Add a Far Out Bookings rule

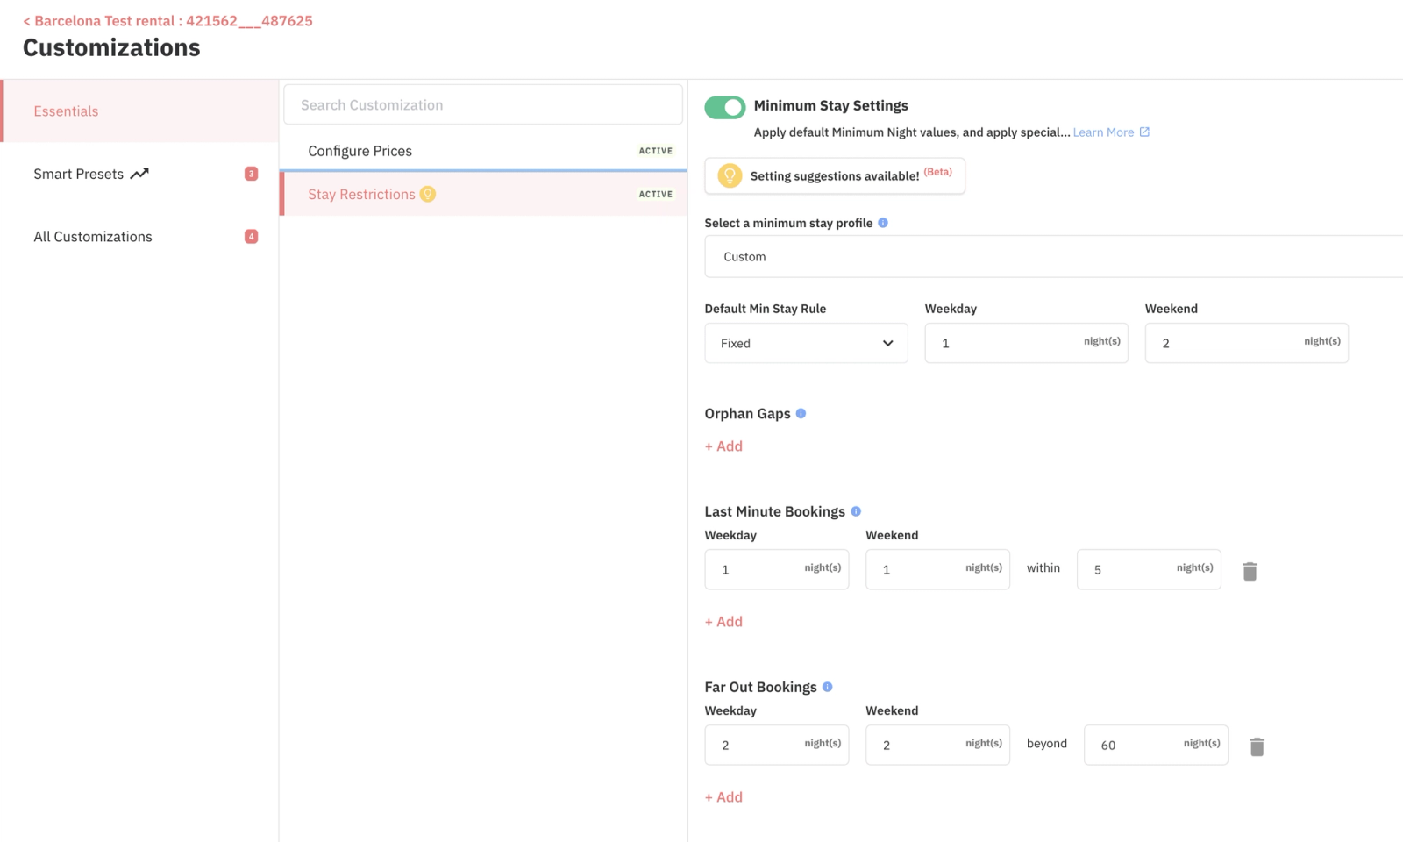coord(723,796)
